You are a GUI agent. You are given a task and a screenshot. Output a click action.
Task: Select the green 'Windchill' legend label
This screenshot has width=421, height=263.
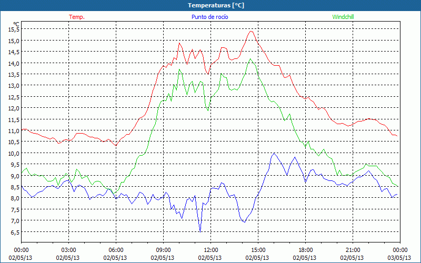click(343, 17)
